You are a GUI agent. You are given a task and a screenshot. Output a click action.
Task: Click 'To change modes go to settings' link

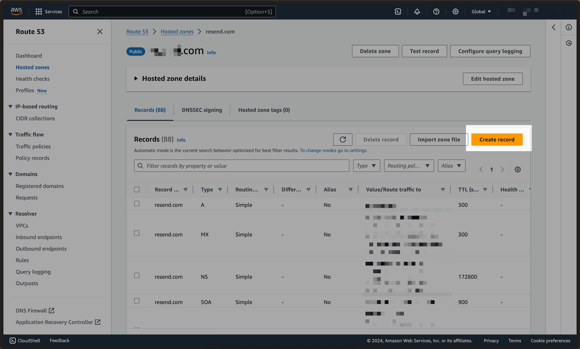333,150
